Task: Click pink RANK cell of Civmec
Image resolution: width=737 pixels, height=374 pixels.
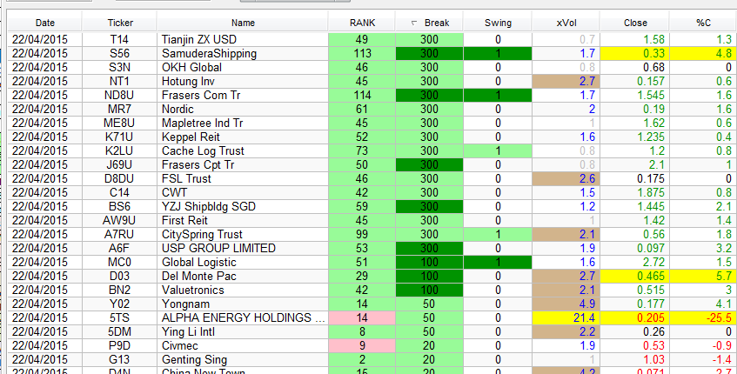Action: pos(362,346)
